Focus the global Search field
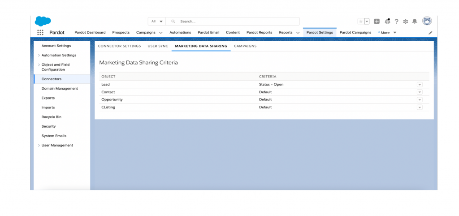The width and height of the screenshot is (459, 216). pyautogui.click(x=233, y=22)
